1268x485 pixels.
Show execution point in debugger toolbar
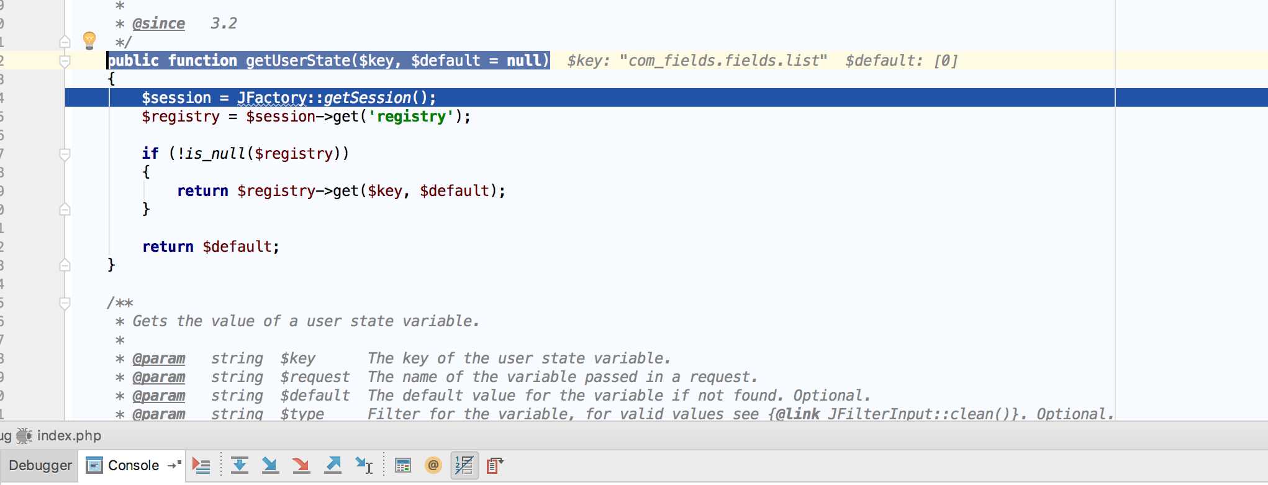201,465
